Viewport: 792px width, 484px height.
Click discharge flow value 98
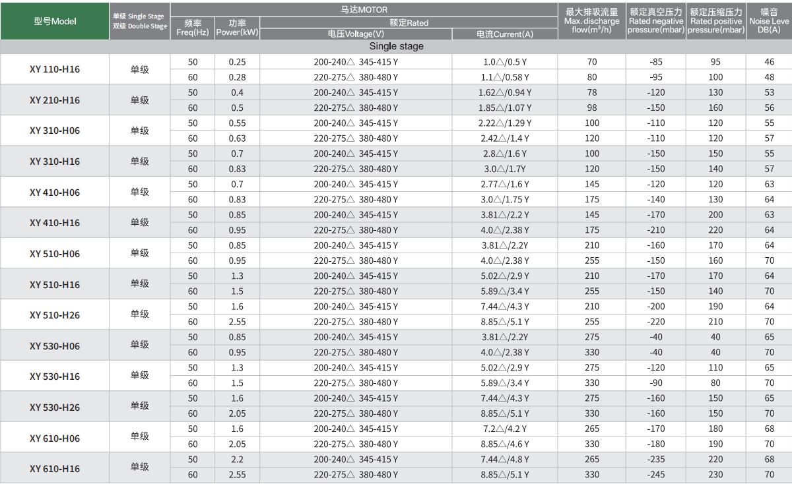[x=592, y=107]
